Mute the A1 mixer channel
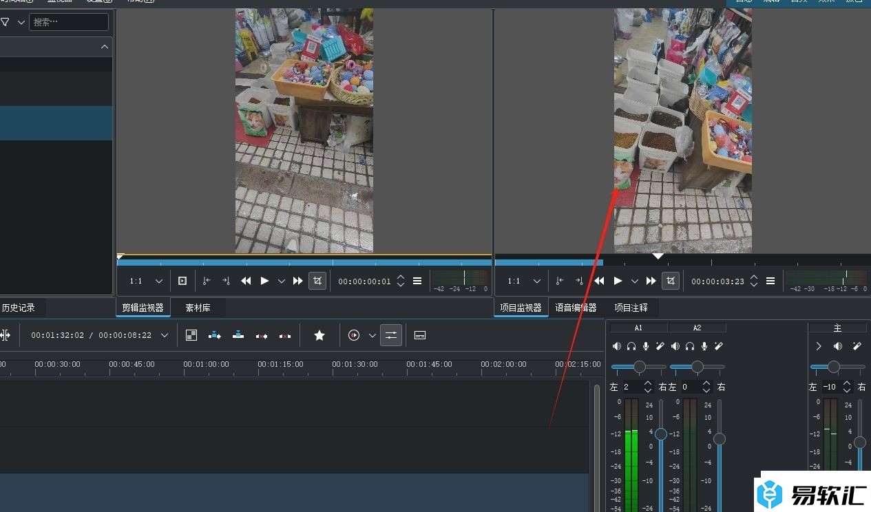871x512 pixels. (x=617, y=346)
